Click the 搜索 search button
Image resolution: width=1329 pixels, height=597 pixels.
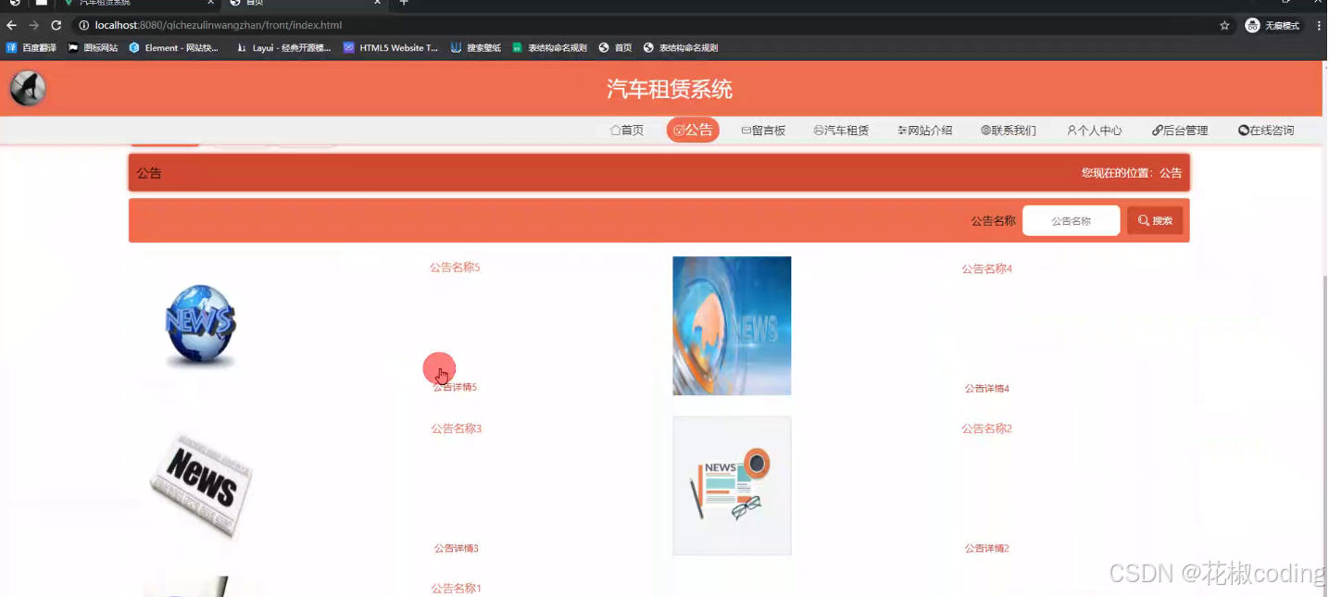coord(1154,220)
